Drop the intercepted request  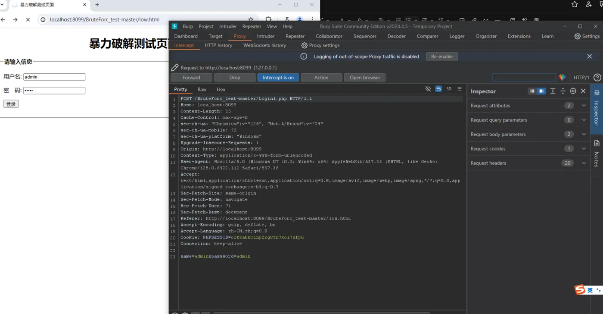coord(235,78)
